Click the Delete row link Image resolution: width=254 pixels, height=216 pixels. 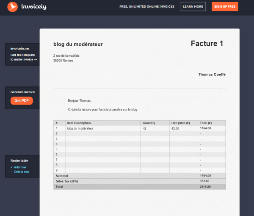pyautogui.click(x=22, y=172)
